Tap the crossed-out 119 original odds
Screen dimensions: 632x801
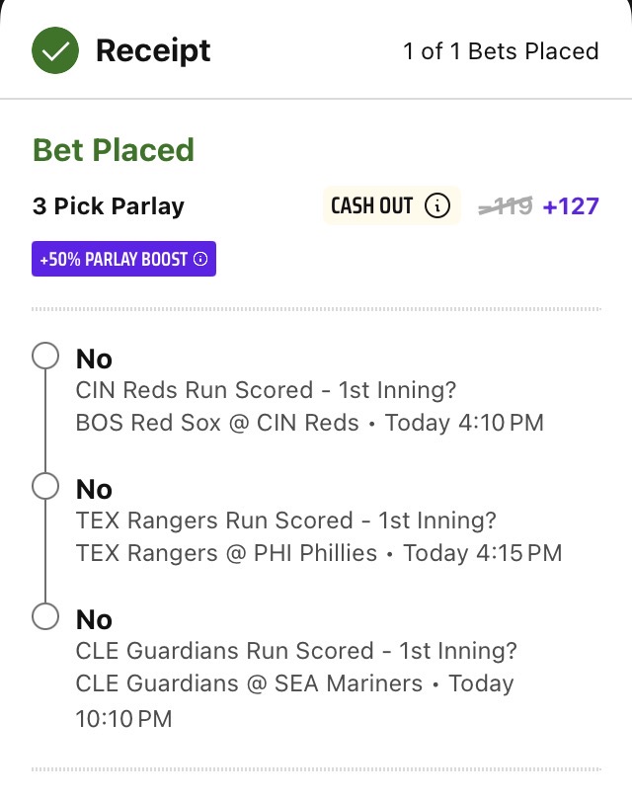click(x=505, y=206)
